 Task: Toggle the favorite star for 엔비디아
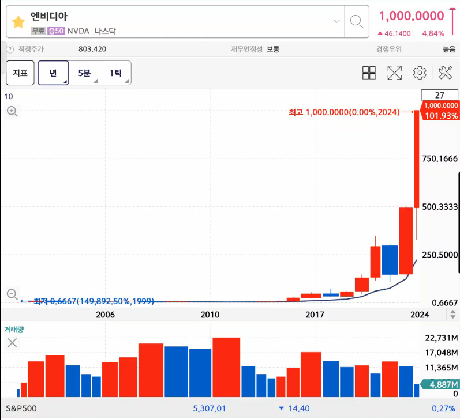pyautogui.click(x=18, y=22)
